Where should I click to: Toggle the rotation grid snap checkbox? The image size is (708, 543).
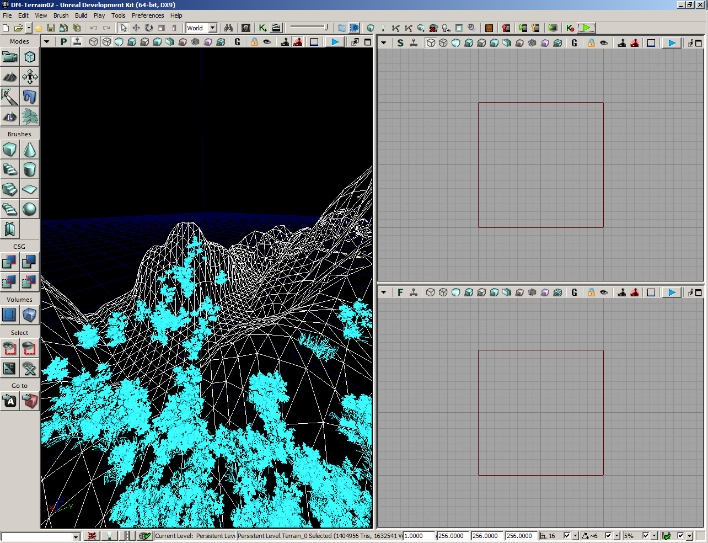pyautogui.click(x=608, y=535)
